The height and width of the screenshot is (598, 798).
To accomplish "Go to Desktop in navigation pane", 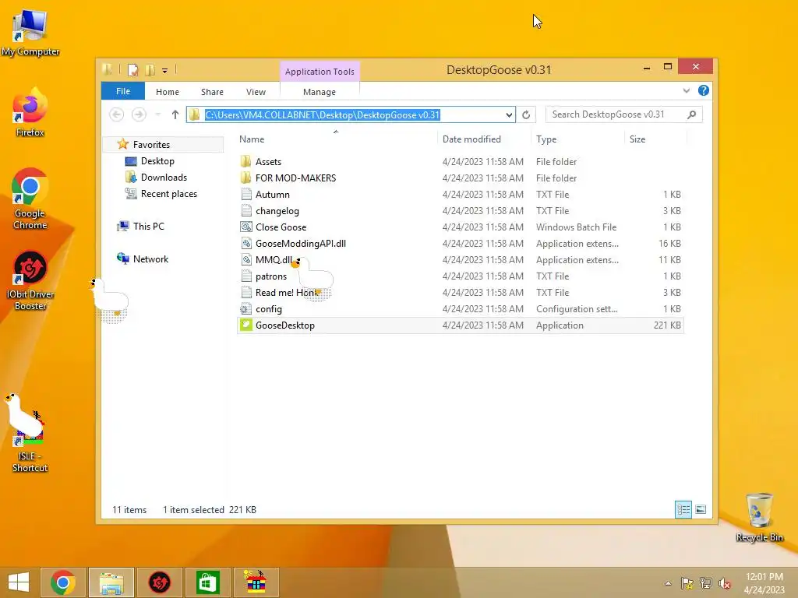I will pos(157,160).
